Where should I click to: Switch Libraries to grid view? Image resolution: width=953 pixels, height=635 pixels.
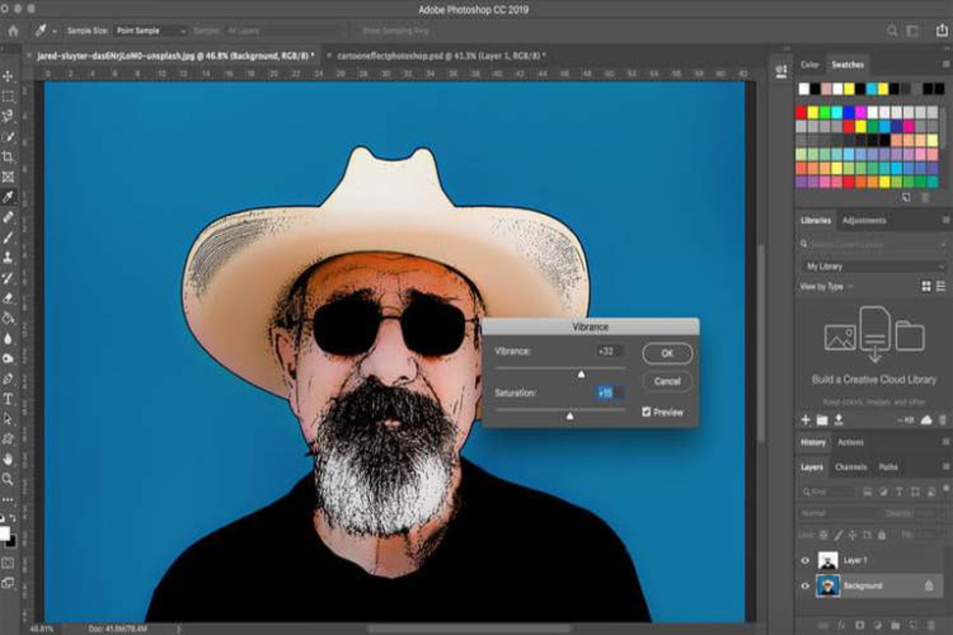(926, 286)
